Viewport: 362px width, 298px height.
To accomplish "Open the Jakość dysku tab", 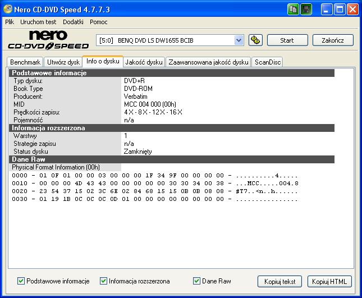I will click(x=144, y=62).
